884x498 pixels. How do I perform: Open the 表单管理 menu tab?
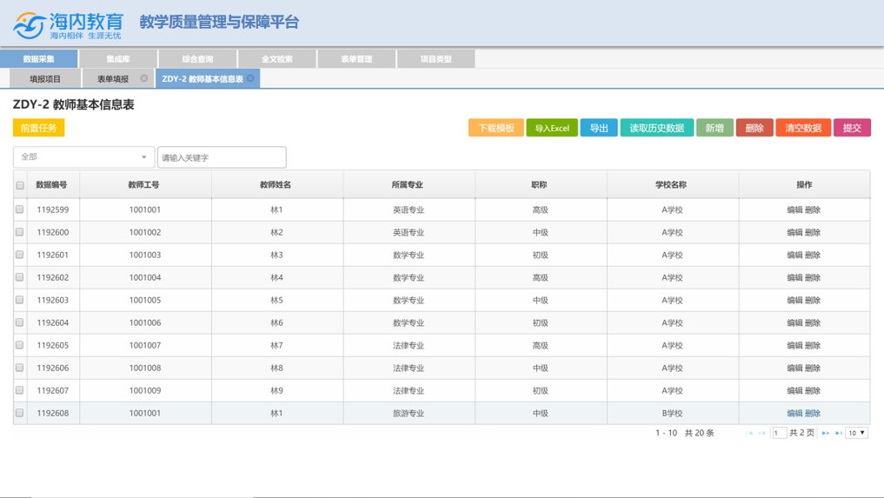(x=356, y=59)
